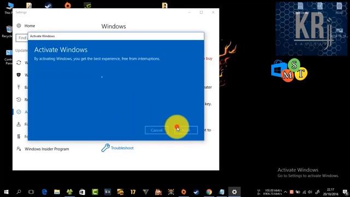Click the Find a setting search box
350x197 pixels.
(22, 38)
